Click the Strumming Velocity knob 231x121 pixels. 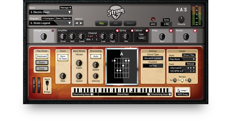[96, 76]
